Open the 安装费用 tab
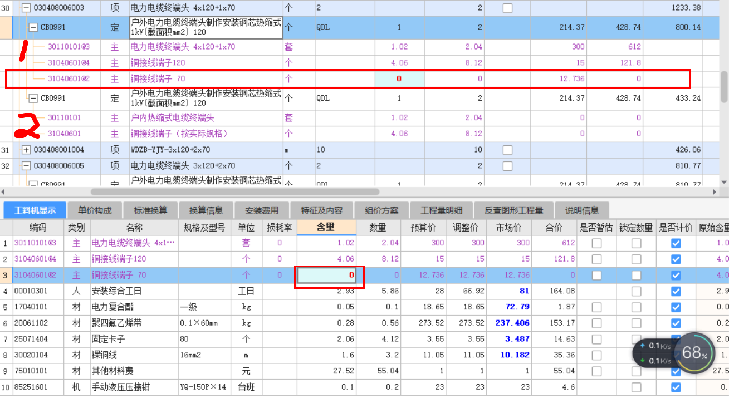This screenshot has width=729, height=408. pyautogui.click(x=262, y=210)
